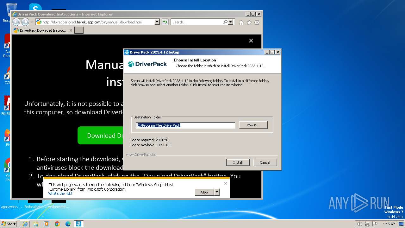Screen dimensions: 405x228
Task: Click the Internet Explorer Back arrow
Action: tap(16, 22)
